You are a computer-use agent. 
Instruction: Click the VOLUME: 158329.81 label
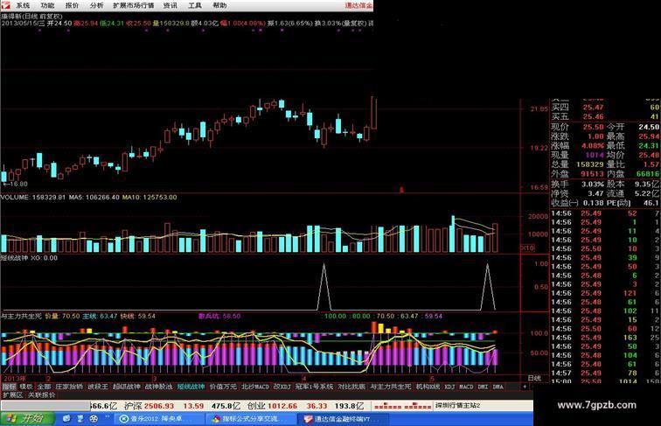click(x=33, y=197)
